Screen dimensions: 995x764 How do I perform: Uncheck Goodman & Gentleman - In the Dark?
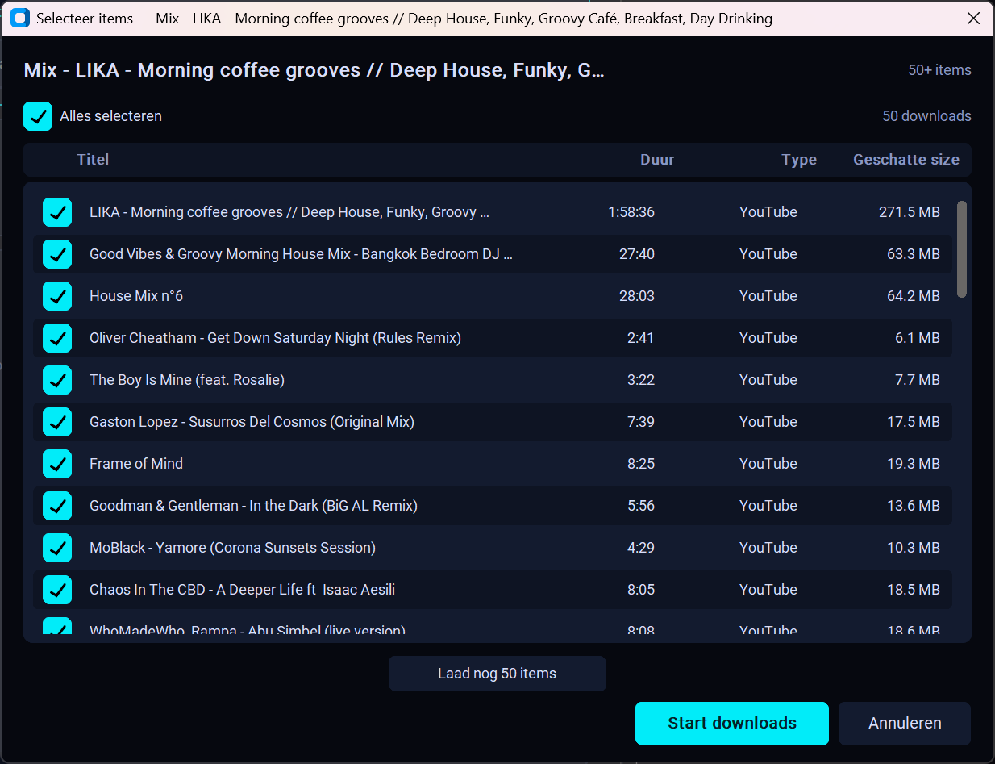(x=57, y=506)
